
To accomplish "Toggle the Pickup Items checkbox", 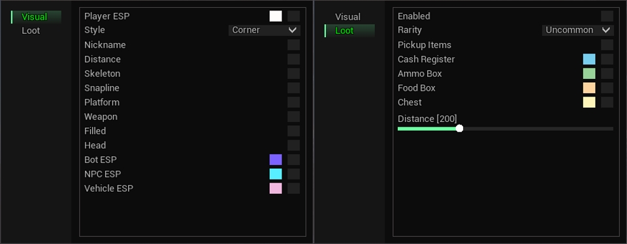I will (x=607, y=45).
